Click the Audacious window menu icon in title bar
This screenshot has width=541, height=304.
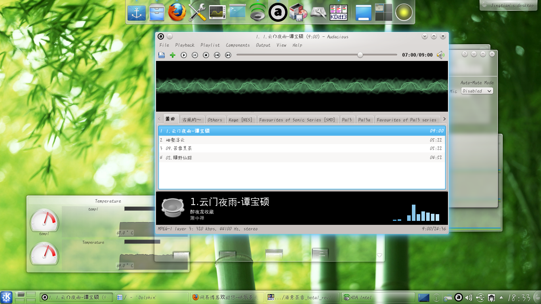(x=161, y=36)
